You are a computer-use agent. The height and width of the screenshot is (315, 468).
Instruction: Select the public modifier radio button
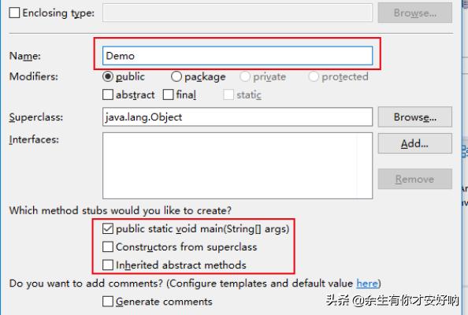108,76
